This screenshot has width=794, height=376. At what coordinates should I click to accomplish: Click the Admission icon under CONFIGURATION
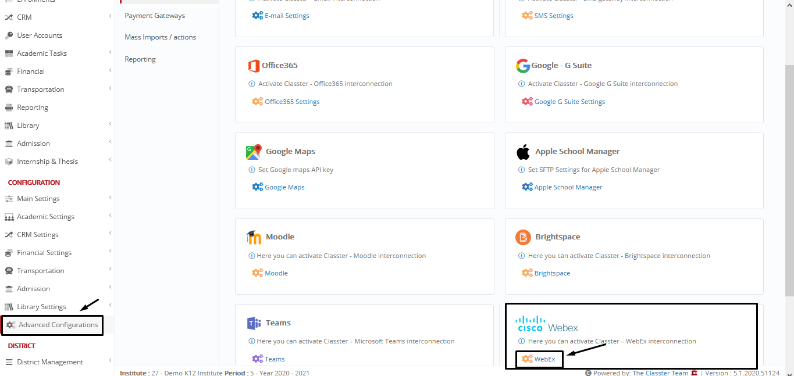[9, 289]
